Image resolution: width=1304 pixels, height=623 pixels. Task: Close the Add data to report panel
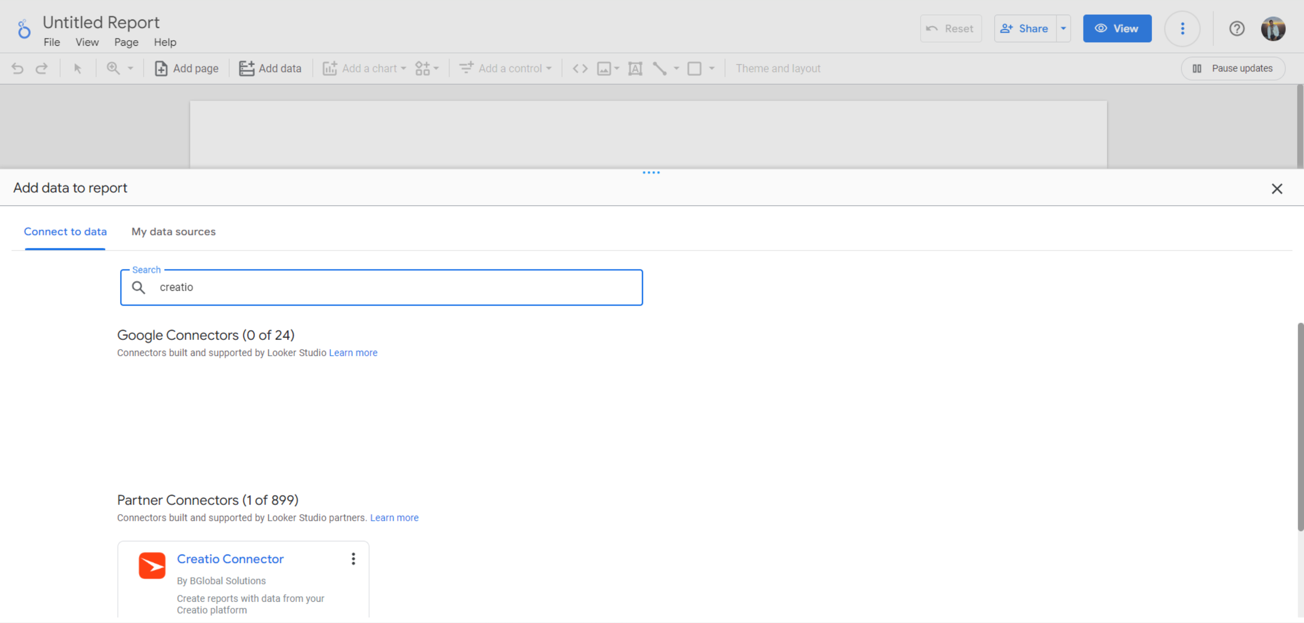[x=1276, y=189]
